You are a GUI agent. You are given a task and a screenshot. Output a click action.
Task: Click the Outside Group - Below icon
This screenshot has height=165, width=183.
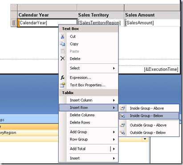pos(122,132)
